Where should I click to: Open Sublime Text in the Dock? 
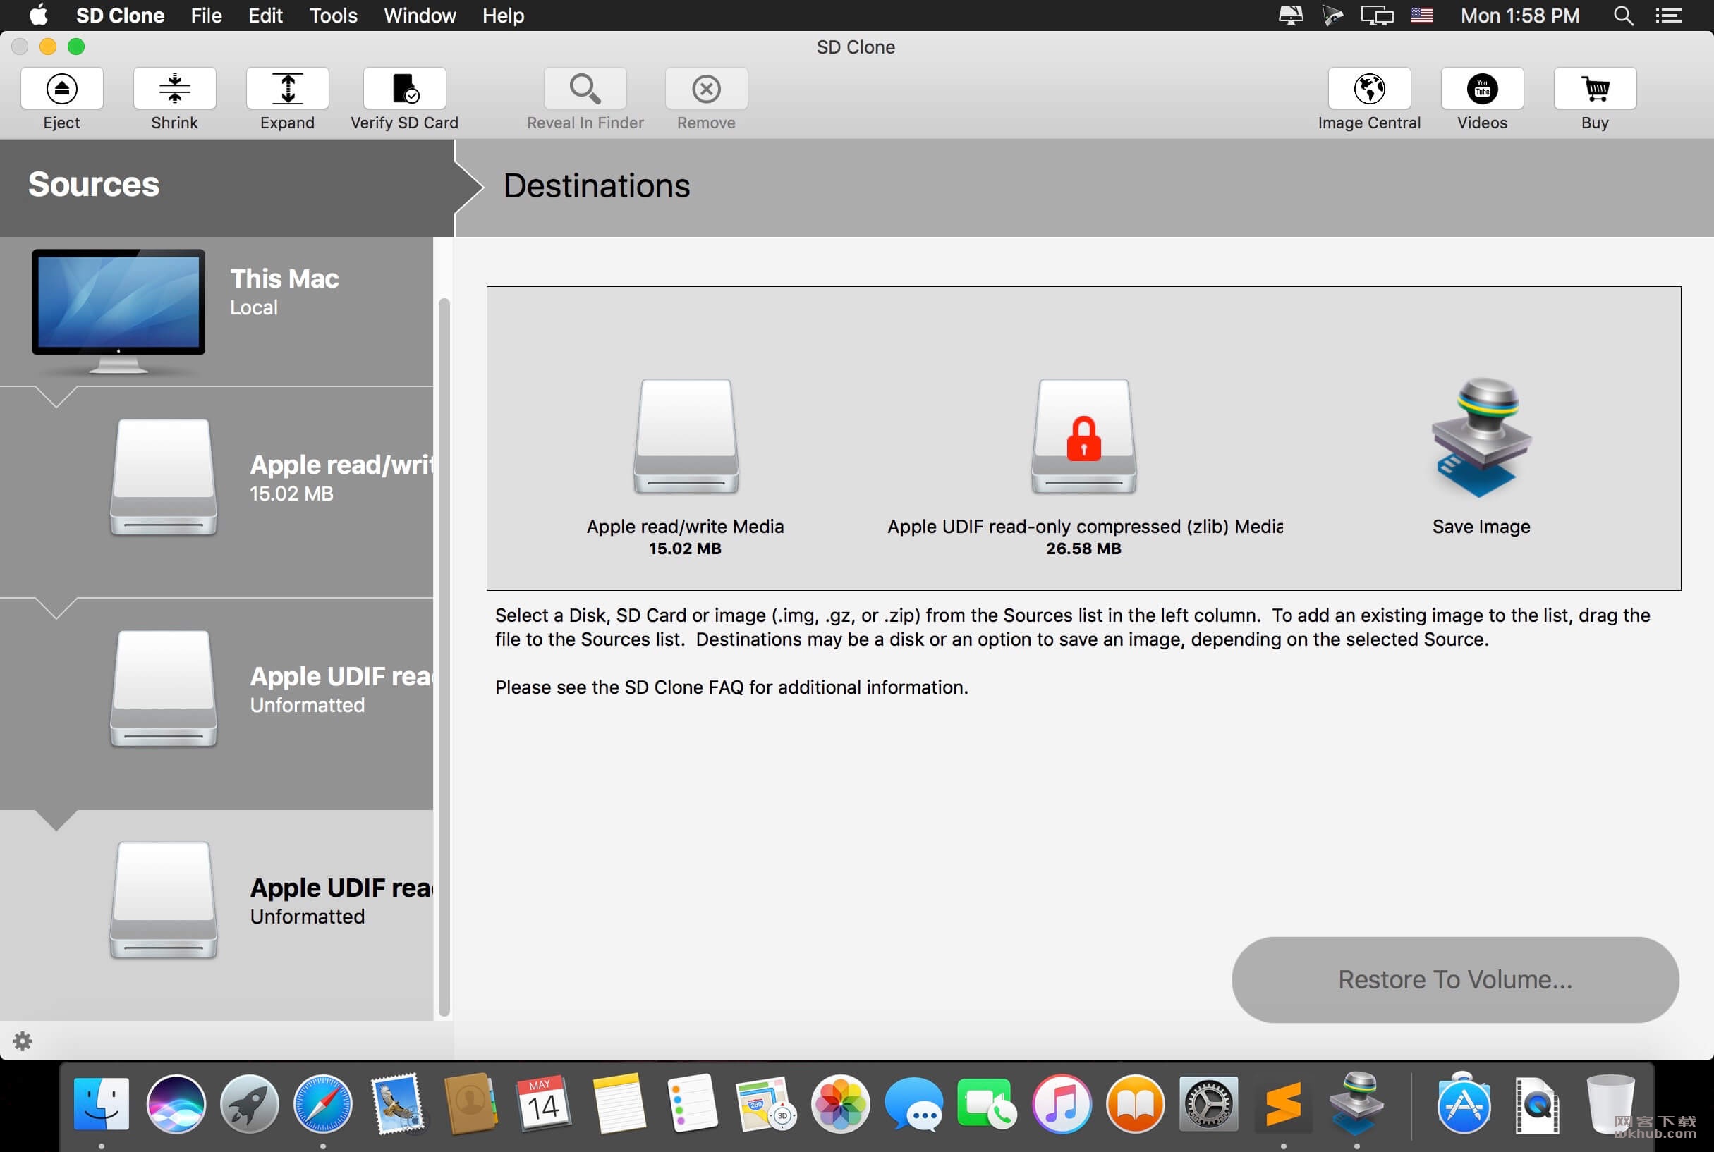[x=1283, y=1103]
